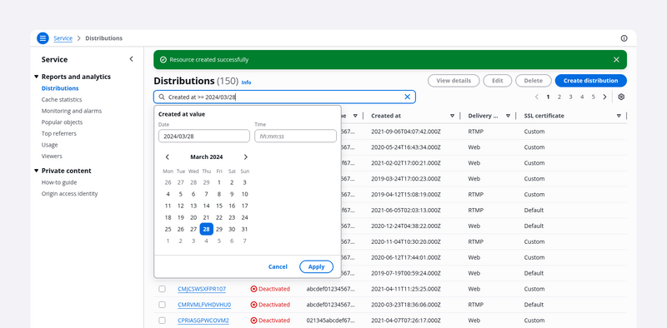Dismiss the success notification banner

(x=616, y=59)
